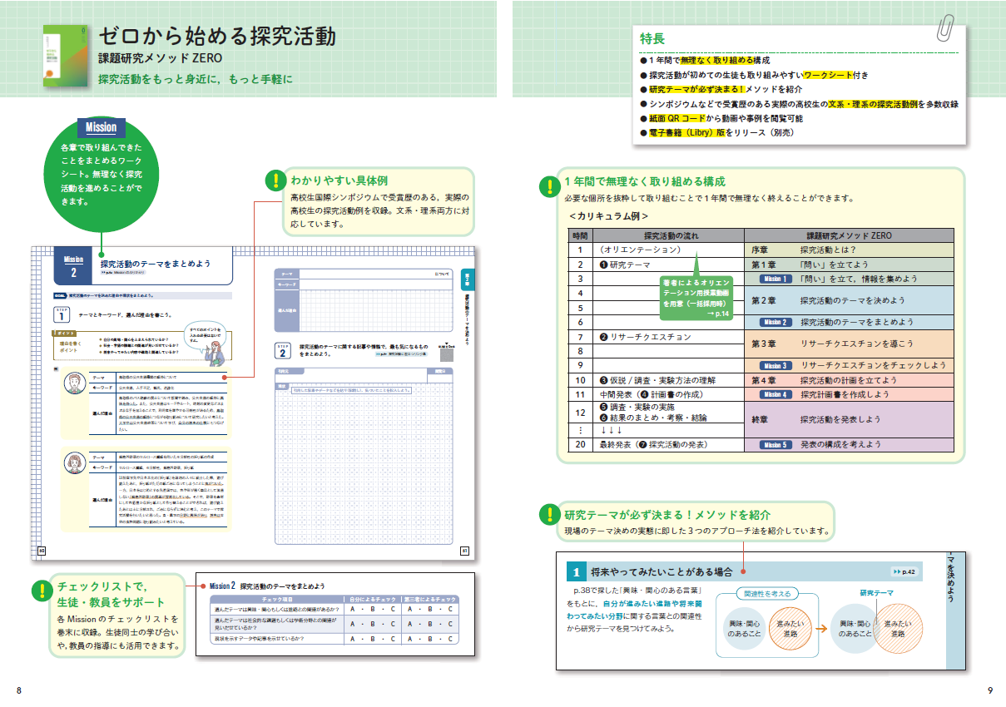Click the exclamation icon beside 研究テーマが必ず決まる
Viewport: 1006px width, 707px height.
click(549, 516)
